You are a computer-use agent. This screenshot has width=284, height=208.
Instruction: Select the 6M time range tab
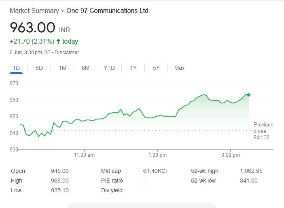[x=85, y=68]
